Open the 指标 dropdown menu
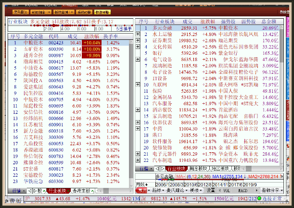Viewport: 294px width, 208px height. point(158,190)
